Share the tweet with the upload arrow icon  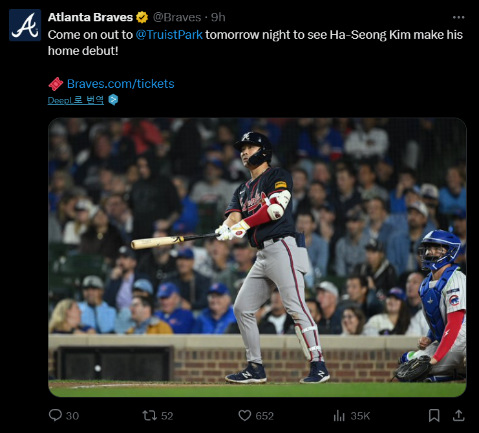click(458, 416)
